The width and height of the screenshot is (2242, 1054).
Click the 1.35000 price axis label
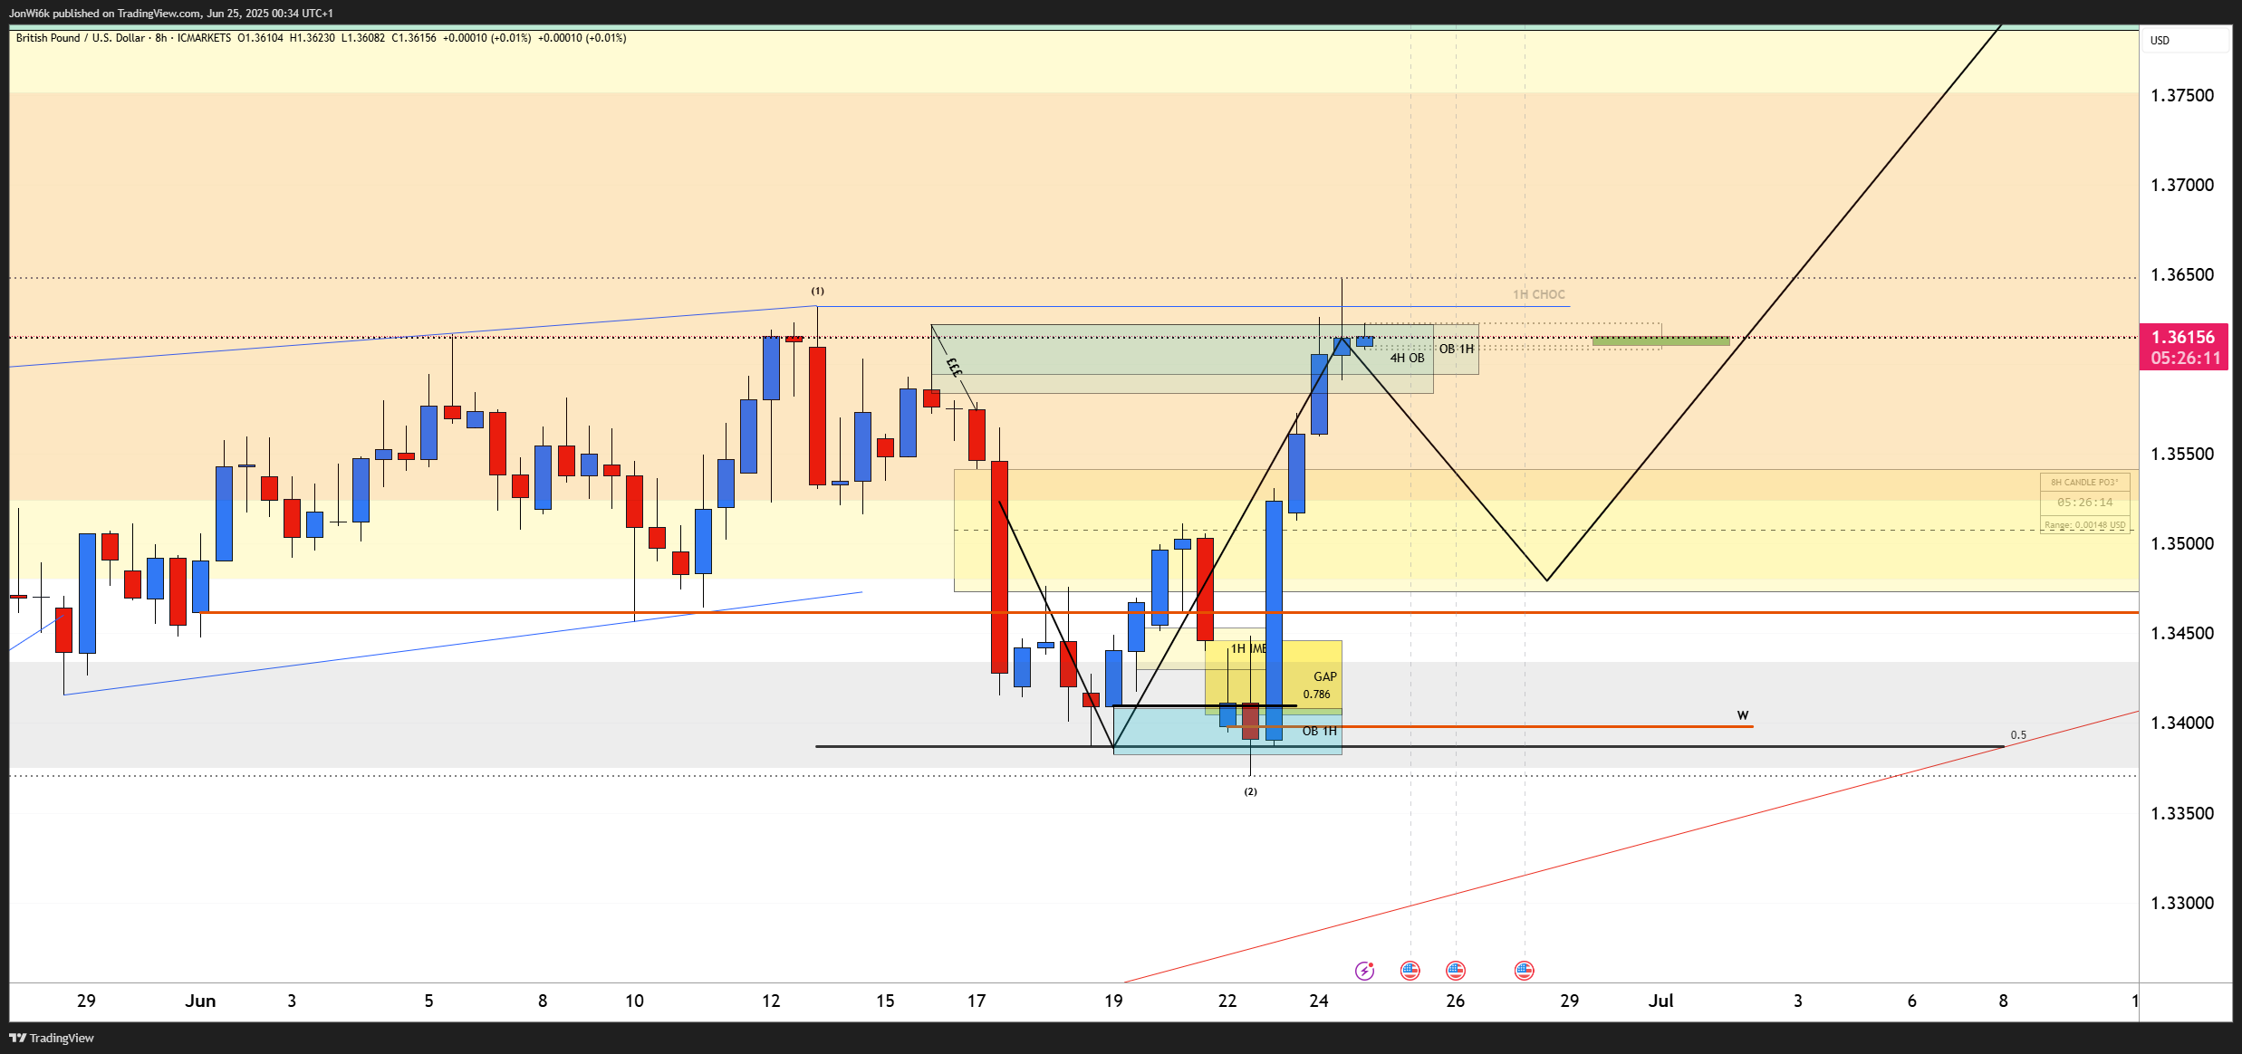(2182, 543)
